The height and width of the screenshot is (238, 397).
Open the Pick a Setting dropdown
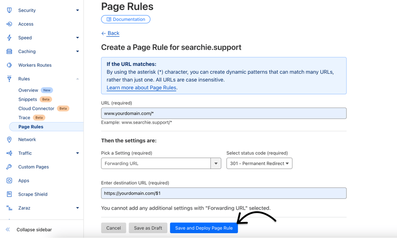coord(216,163)
